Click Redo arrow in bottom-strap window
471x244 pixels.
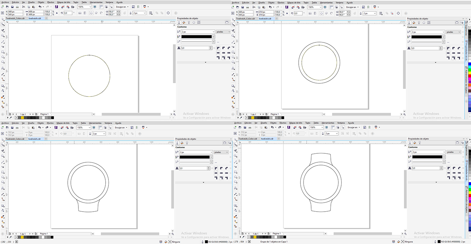click(x=48, y=128)
